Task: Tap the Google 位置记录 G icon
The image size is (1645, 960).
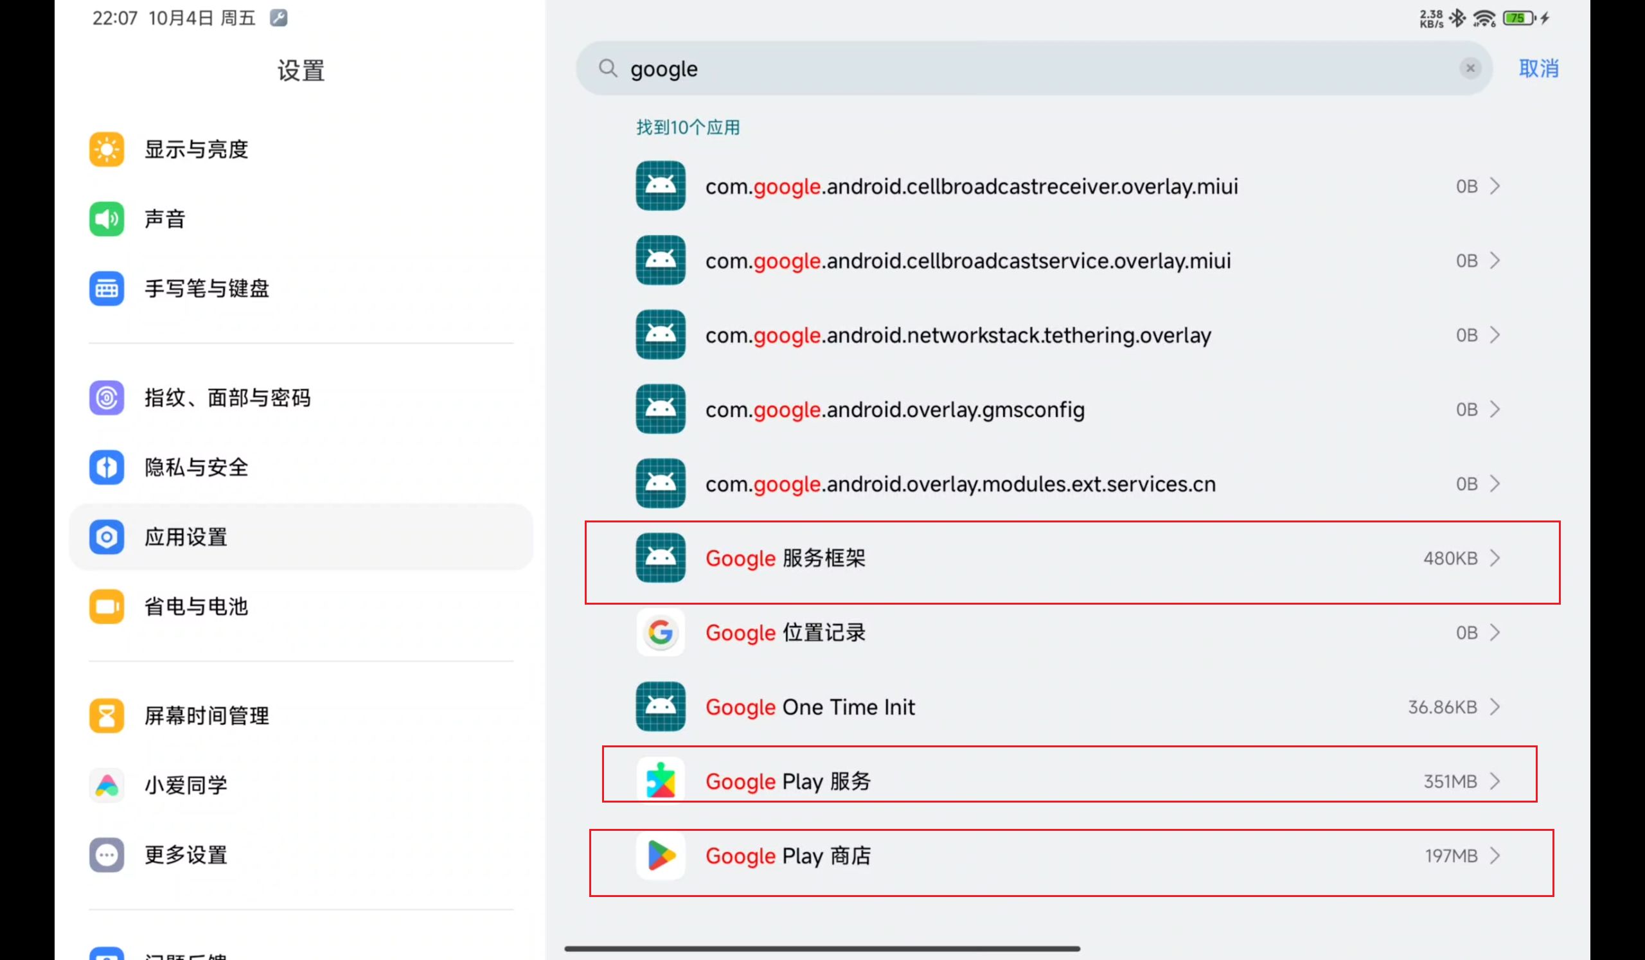Action: coord(661,632)
